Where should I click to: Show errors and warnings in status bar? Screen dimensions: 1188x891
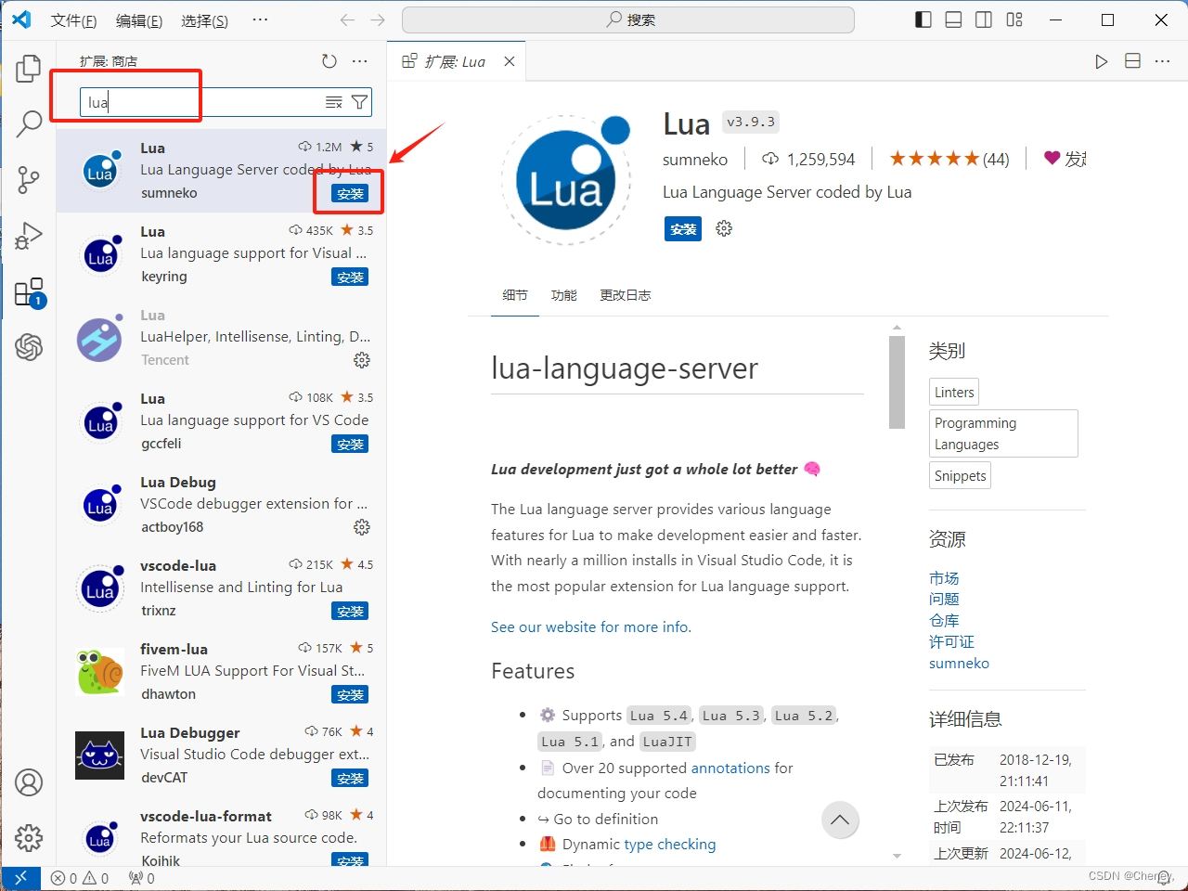tap(80, 878)
